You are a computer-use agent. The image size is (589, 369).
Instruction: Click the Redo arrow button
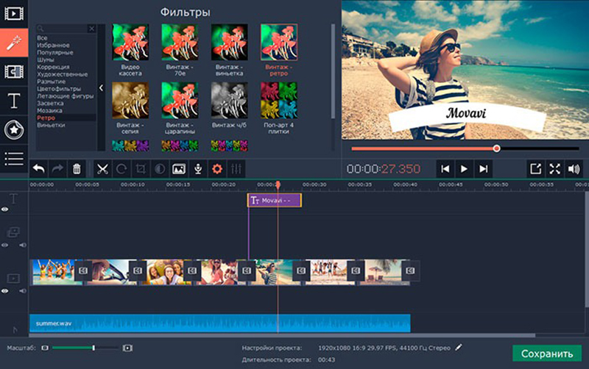tap(57, 169)
